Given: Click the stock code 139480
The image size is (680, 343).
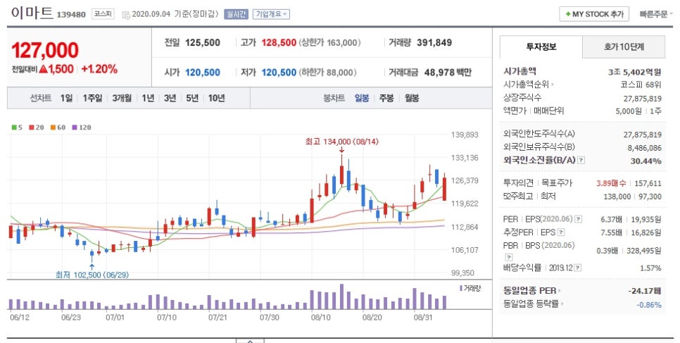Looking at the screenshot, I should 71,15.
